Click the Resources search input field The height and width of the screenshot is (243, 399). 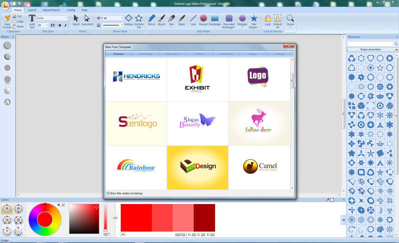pos(371,44)
